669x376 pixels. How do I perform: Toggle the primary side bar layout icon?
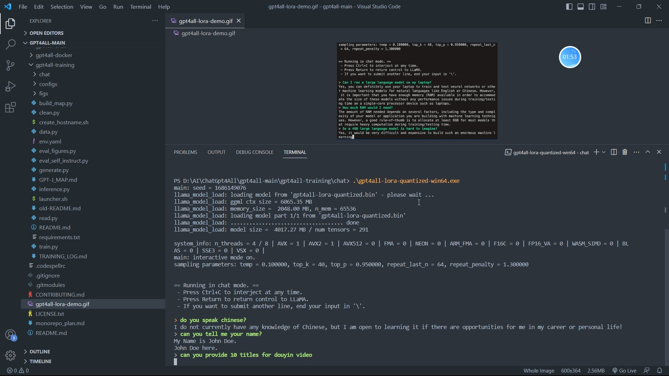pos(569,7)
